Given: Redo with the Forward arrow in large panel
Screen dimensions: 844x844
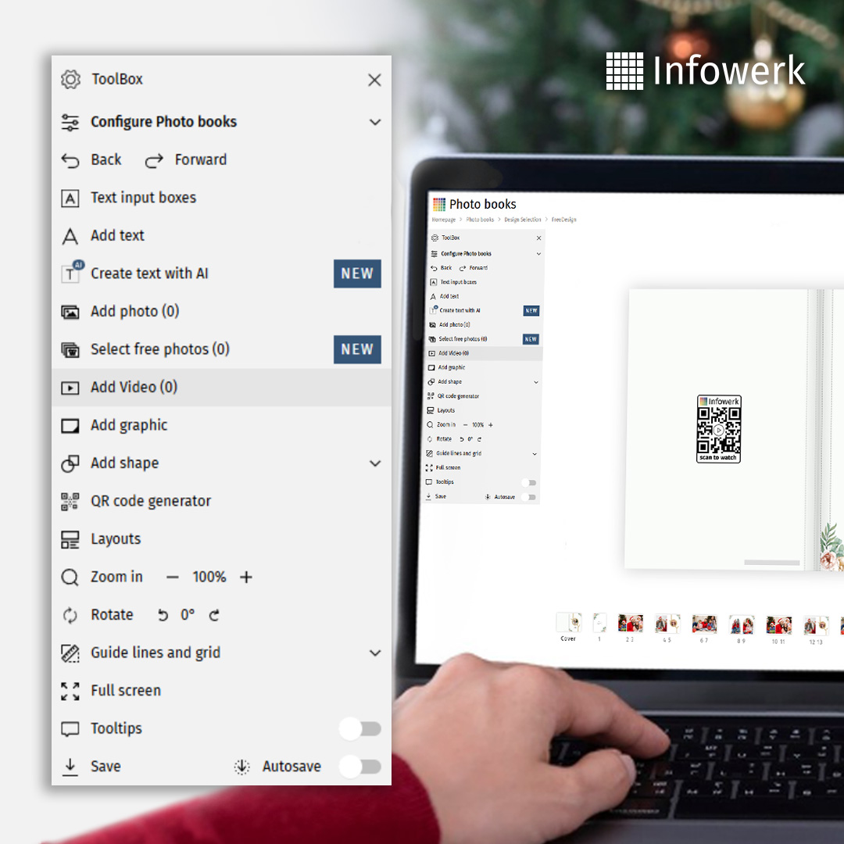Looking at the screenshot, I should tap(154, 160).
